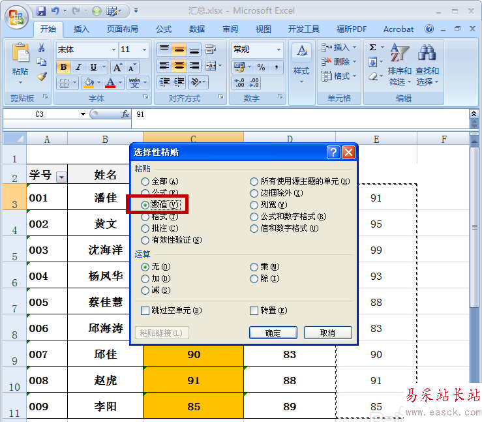Apply yellow fill color swatch

pos(89,83)
